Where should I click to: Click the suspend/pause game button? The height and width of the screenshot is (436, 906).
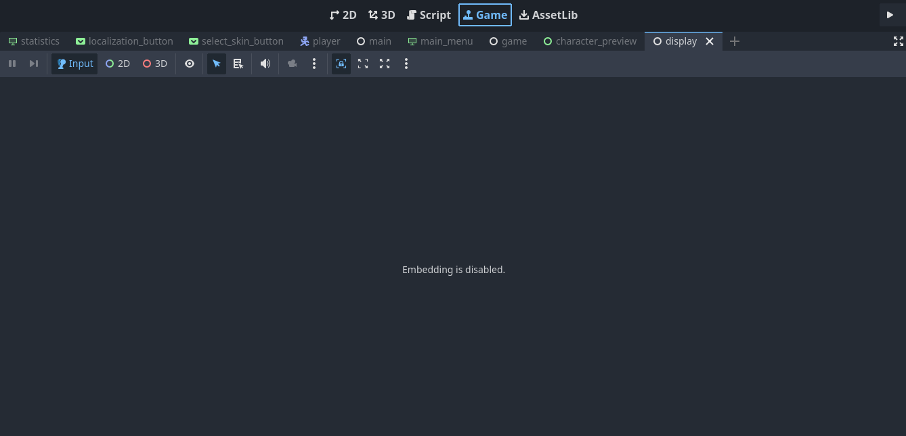[12, 64]
